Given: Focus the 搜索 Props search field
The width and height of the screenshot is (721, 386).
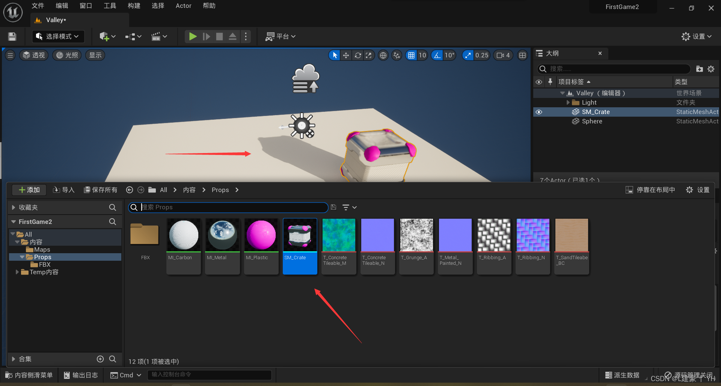Looking at the screenshot, I should click(x=228, y=207).
